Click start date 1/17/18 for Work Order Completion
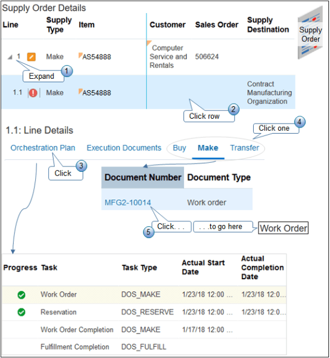This screenshot has height=358, width=330. tap(207, 330)
